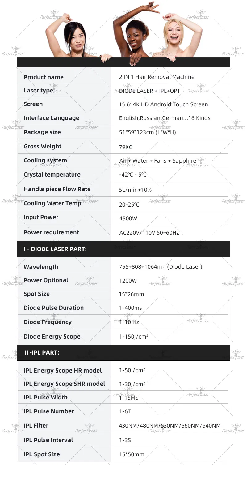This screenshot has height=477, width=247.
Task: Select the Diode Energy Scope row
Action: (124, 337)
